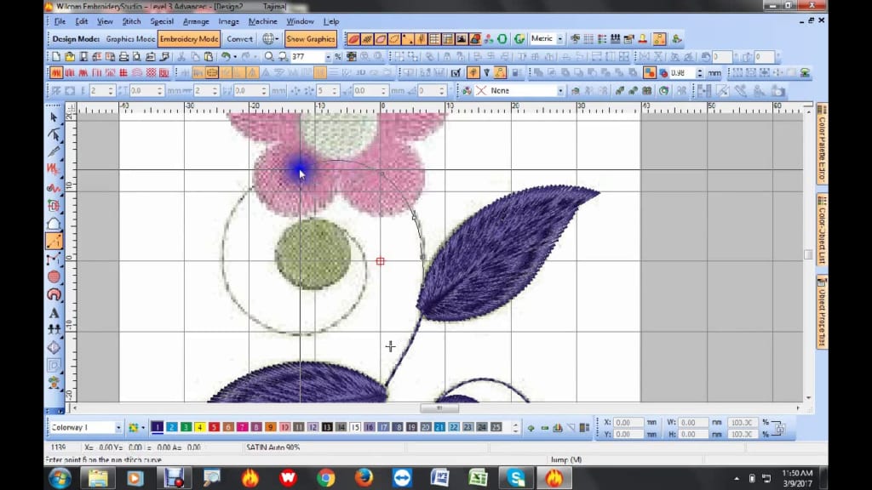Open Google Chrome from the taskbar
Viewport: 872px width, 490px height.
pyautogui.click(x=326, y=478)
